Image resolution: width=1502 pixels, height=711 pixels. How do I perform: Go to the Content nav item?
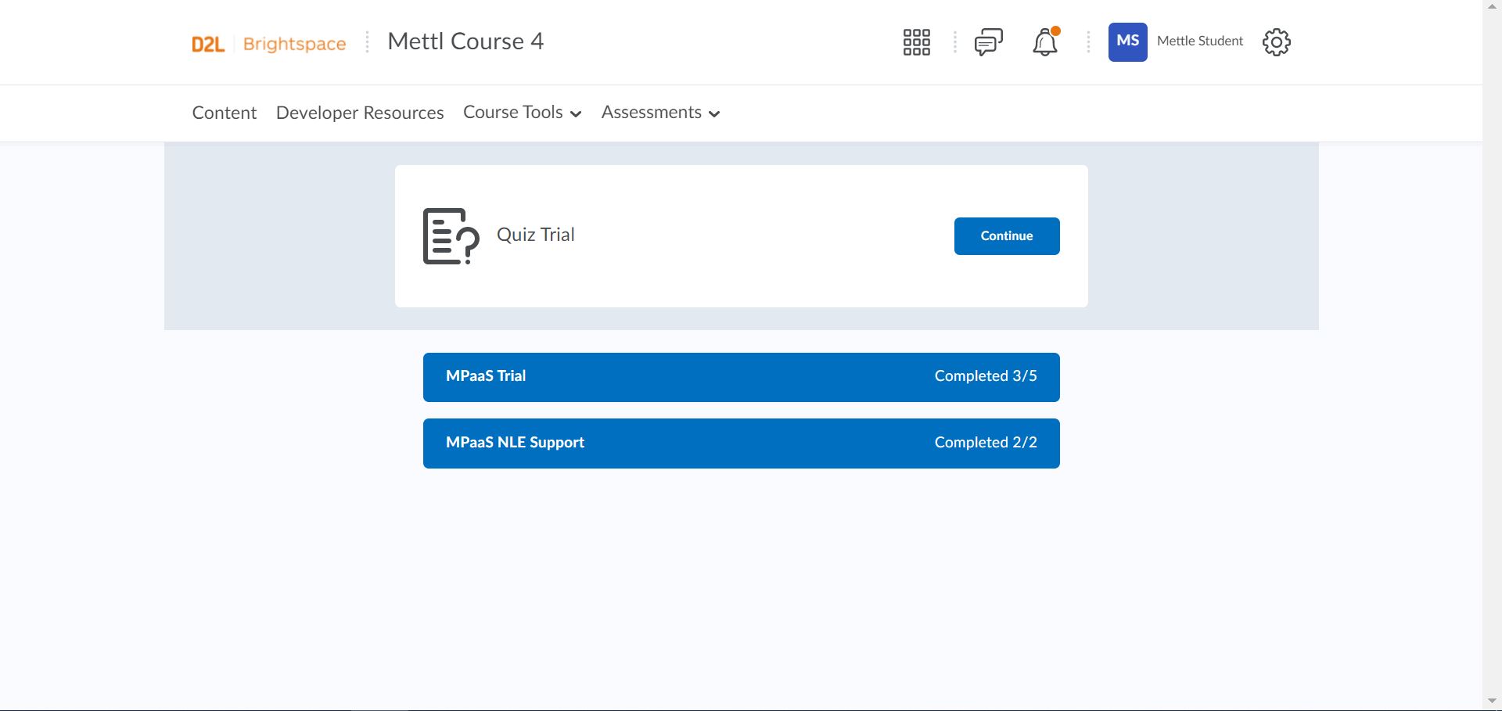coord(225,113)
